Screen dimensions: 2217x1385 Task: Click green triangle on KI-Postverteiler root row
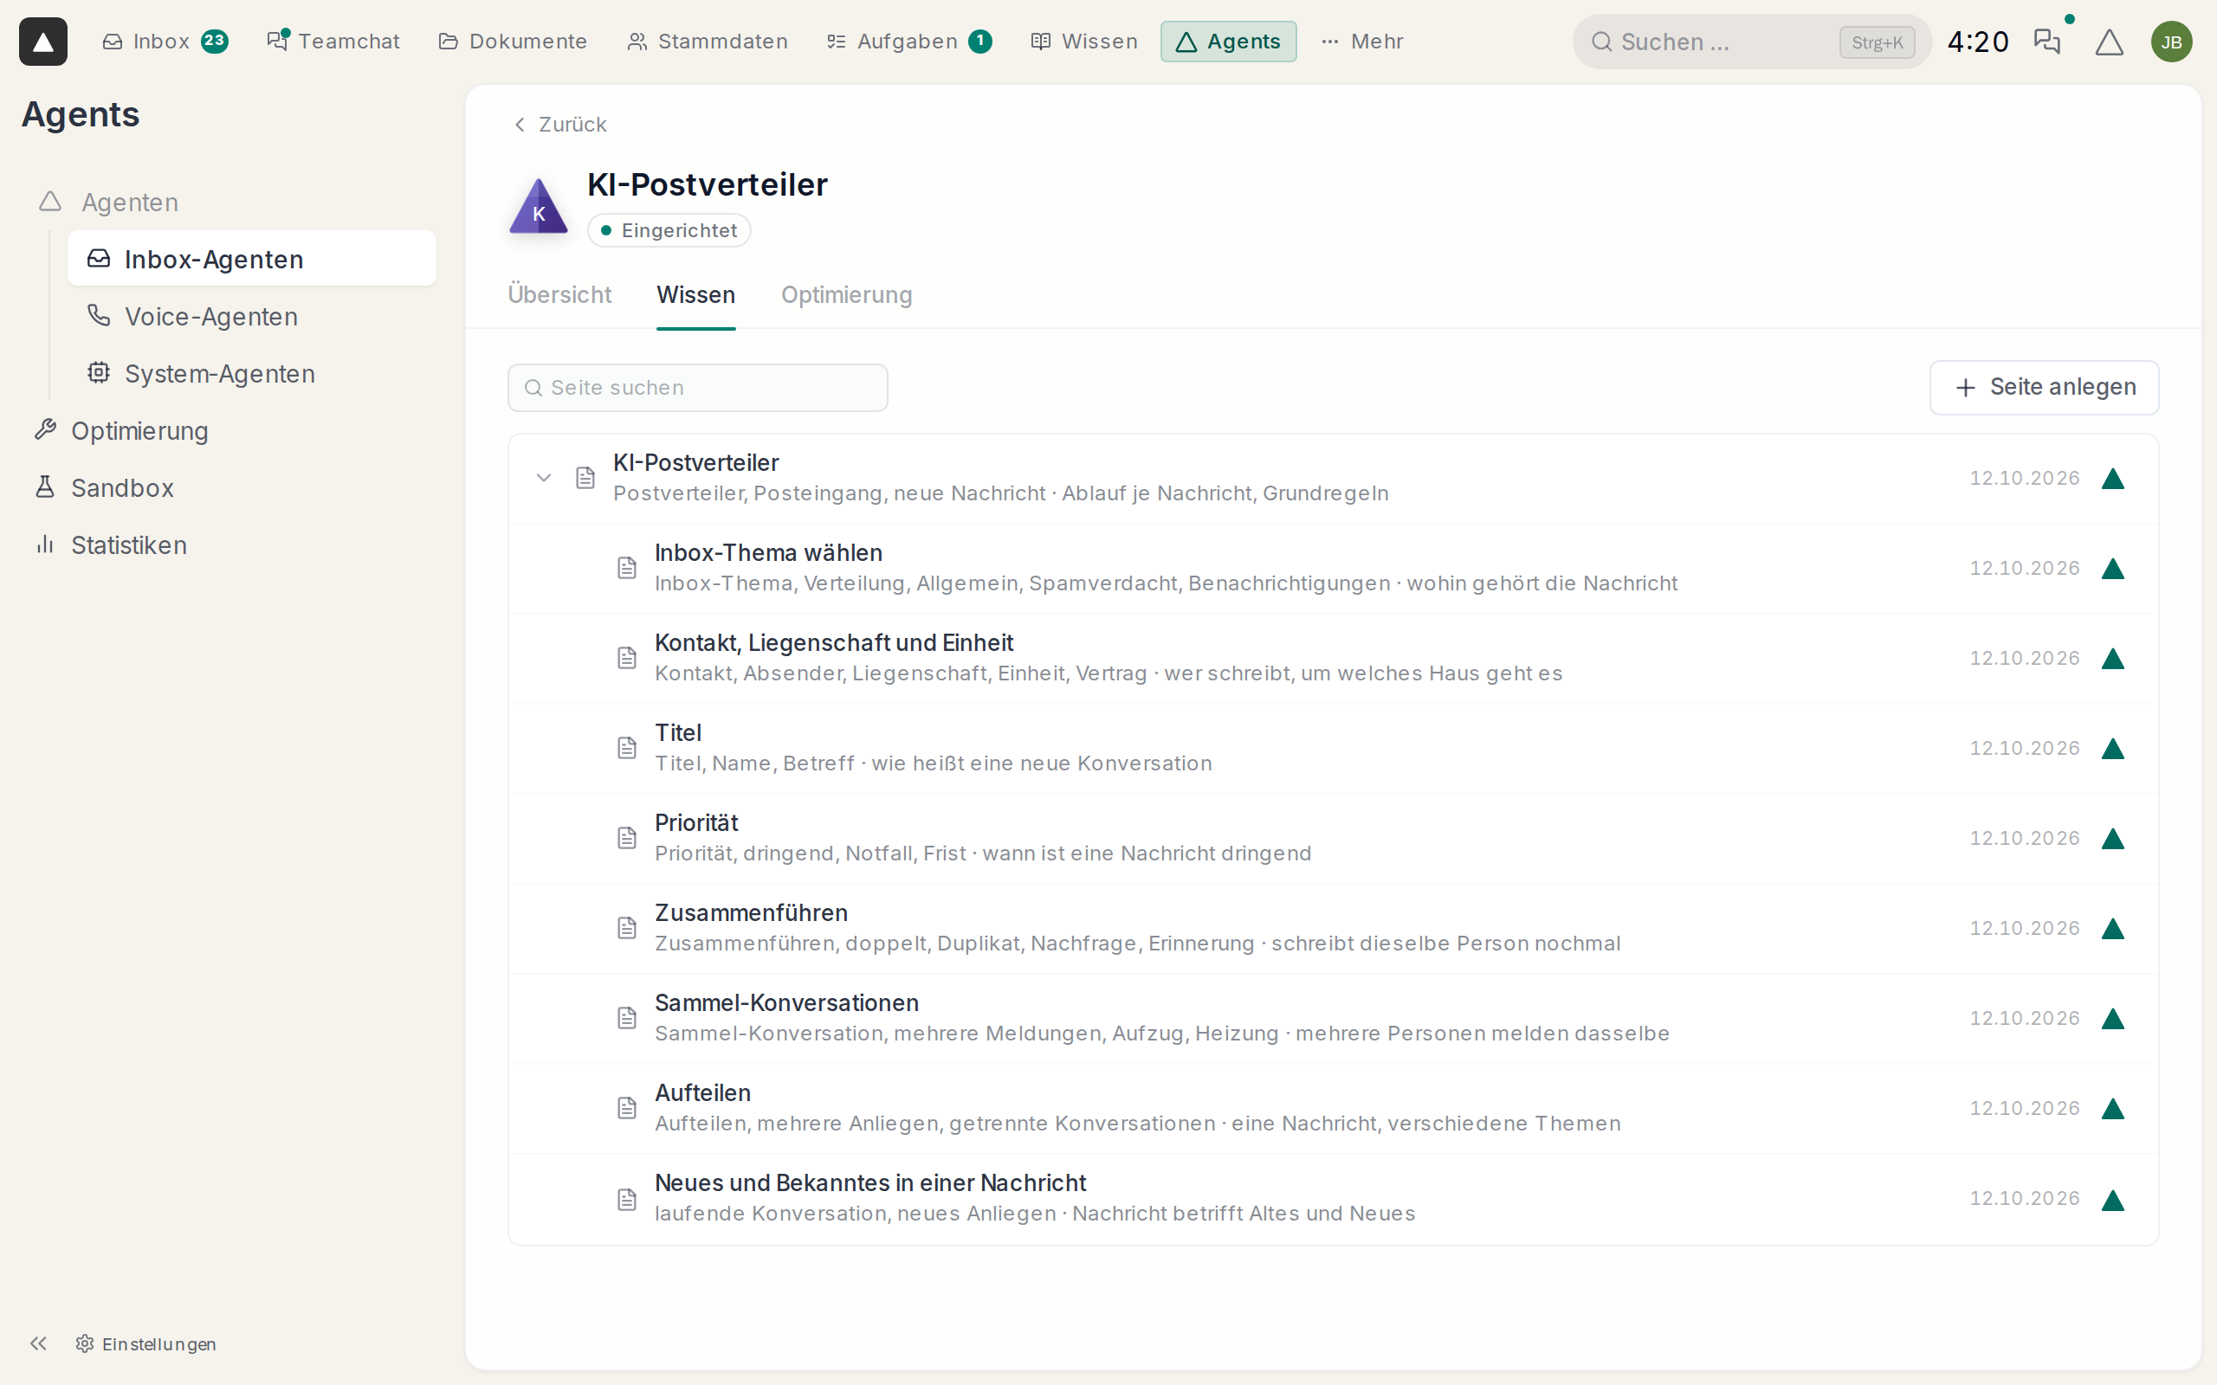click(2112, 478)
